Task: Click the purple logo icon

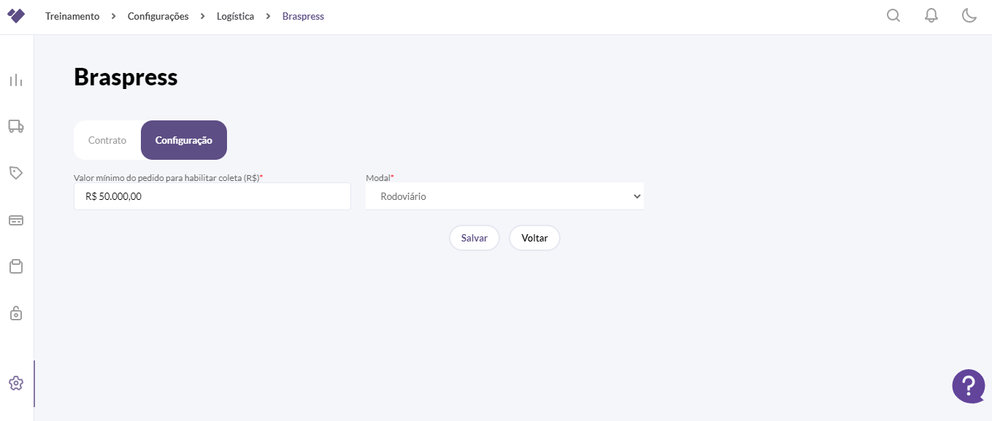Action: 16,15
